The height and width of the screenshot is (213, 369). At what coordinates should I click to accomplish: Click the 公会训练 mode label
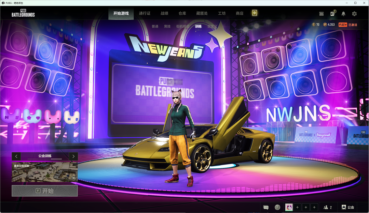(x=45, y=156)
